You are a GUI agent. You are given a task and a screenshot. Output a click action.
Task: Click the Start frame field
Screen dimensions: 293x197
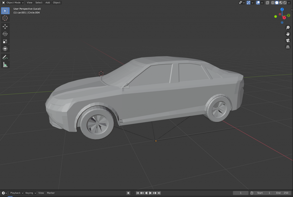pos(264,193)
